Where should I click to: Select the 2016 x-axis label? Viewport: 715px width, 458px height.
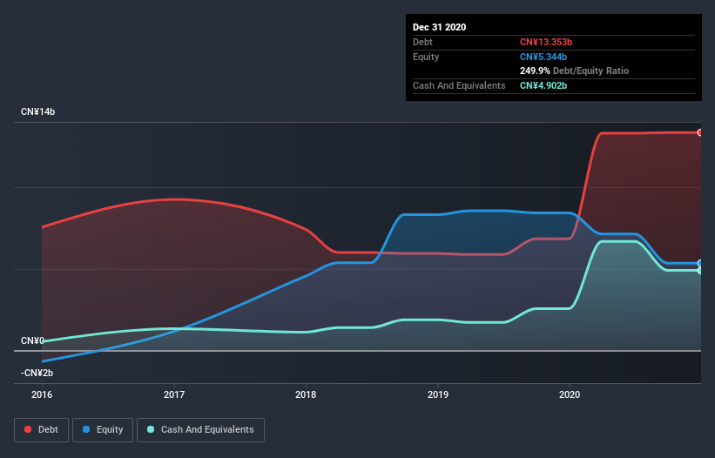(42, 394)
